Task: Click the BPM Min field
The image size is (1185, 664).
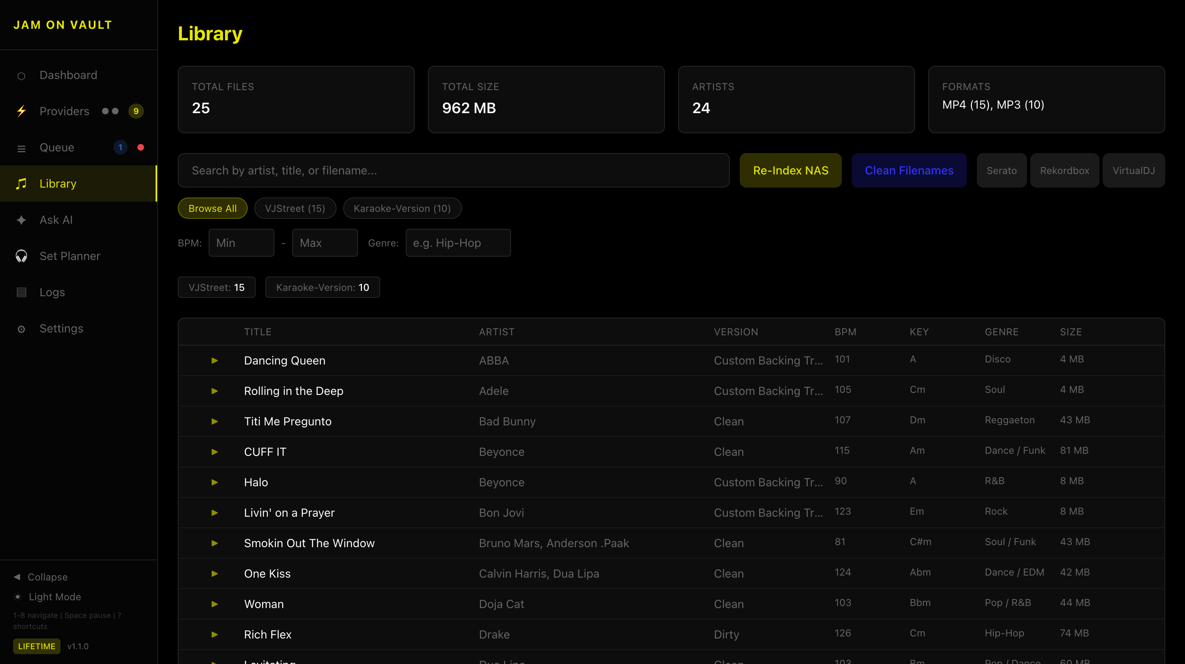Action: pyautogui.click(x=242, y=243)
